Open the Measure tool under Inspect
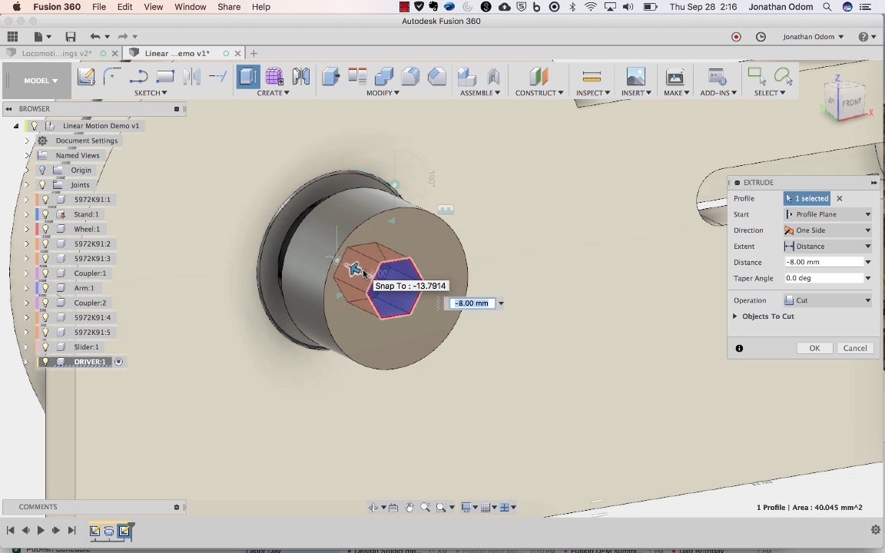Image resolution: width=885 pixels, height=553 pixels. (x=592, y=77)
